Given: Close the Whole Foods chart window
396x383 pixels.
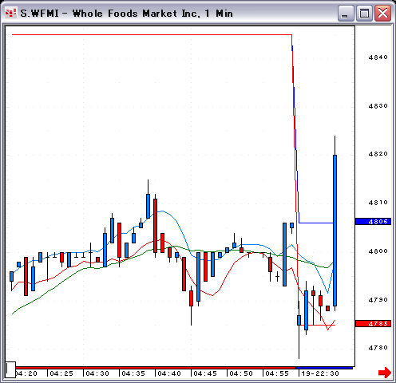Looking at the screenshot, I should (x=382, y=13).
